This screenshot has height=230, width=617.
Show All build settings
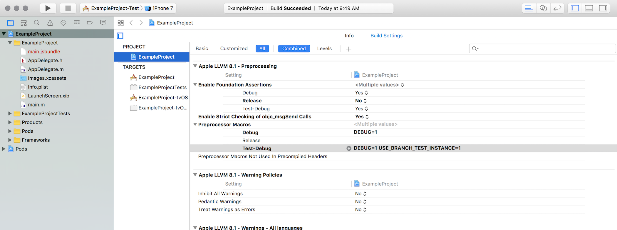pyautogui.click(x=262, y=49)
